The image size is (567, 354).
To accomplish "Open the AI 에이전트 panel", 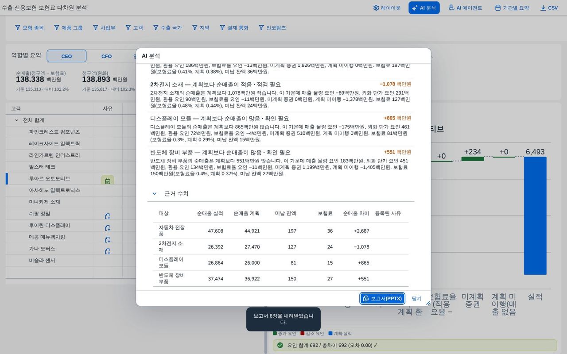I will click(465, 8).
